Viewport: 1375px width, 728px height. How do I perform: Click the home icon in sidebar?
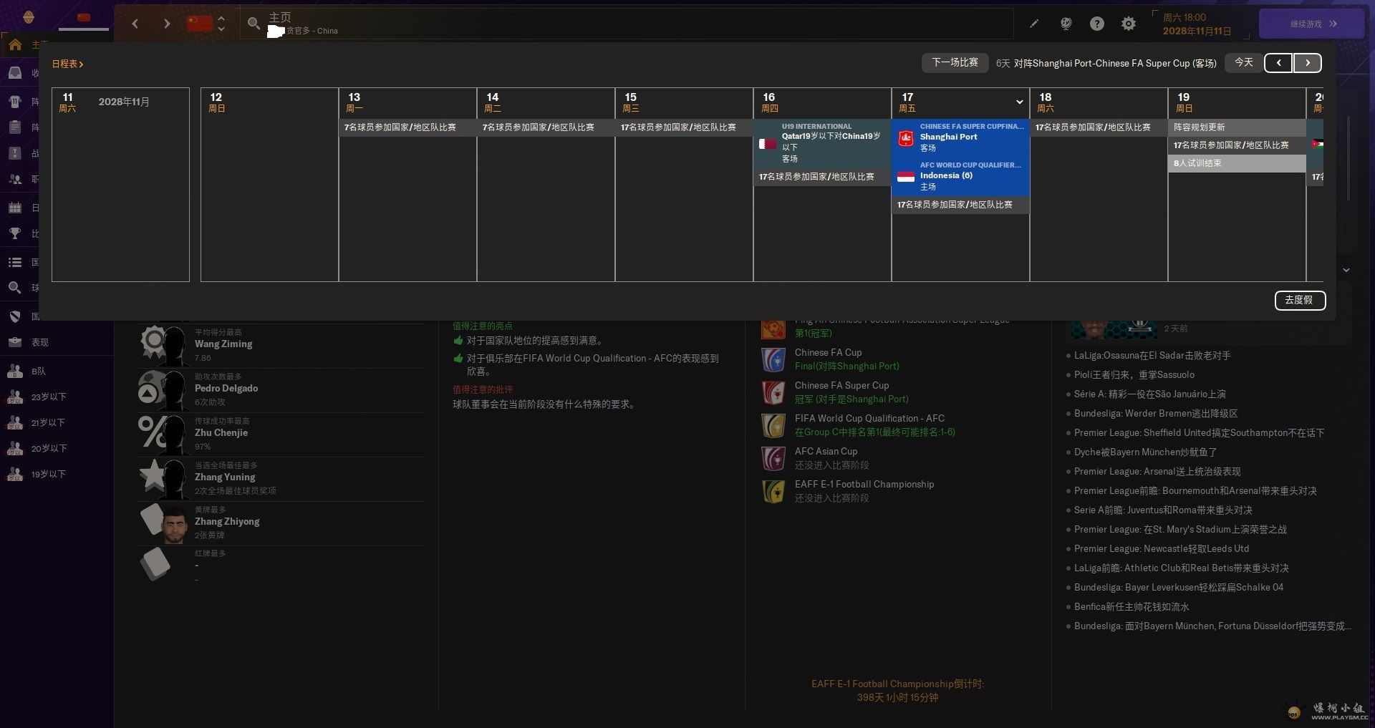coord(15,44)
